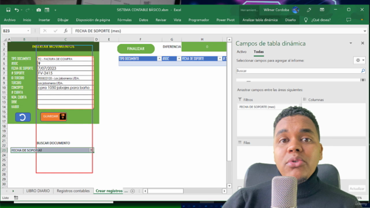
Task: Open the pivot filter dropdown in row 23
Action: click(x=91, y=150)
